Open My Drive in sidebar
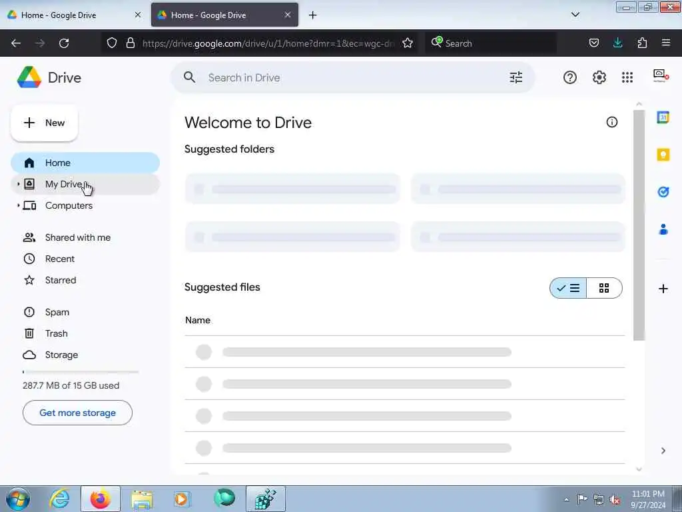682x512 pixels. pos(85,184)
